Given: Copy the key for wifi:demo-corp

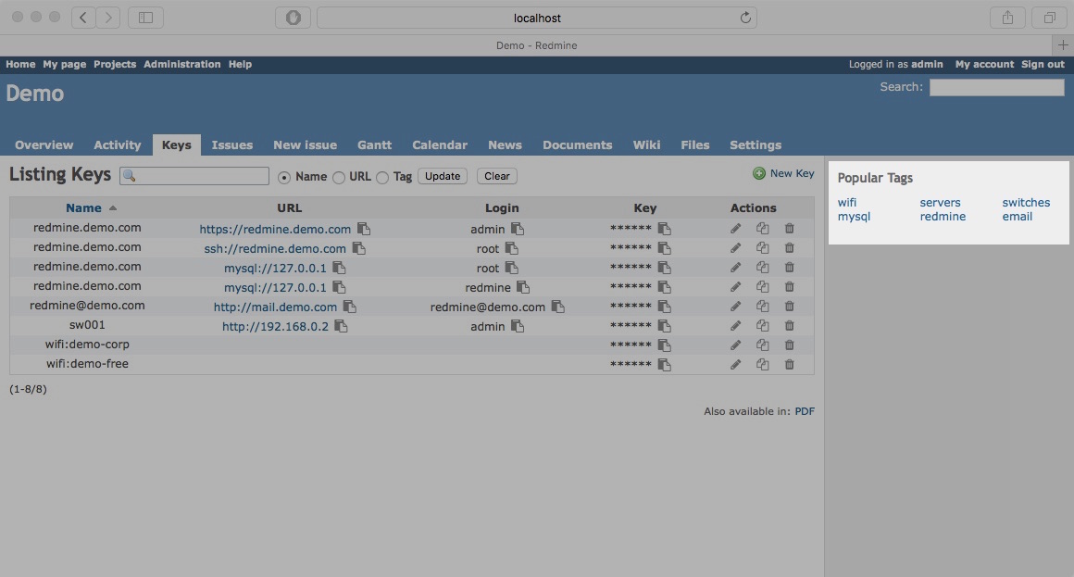Looking at the screenshot, I should [x=664, y=345].
